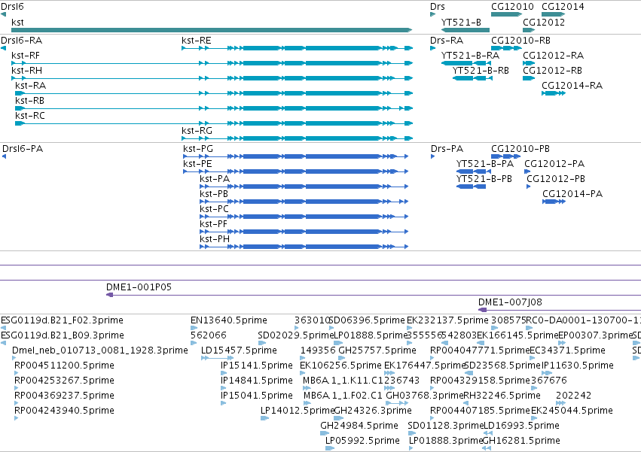Screen dimensions: 641x452
Task: Click EST Dmel_neb_010713_0081_1928.3prime
Action: 14,358
